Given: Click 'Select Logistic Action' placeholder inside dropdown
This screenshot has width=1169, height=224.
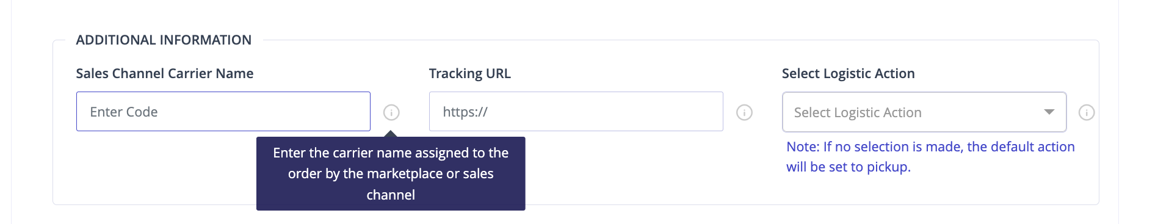Looking at the screenshot, I should (x=858, y=112).
